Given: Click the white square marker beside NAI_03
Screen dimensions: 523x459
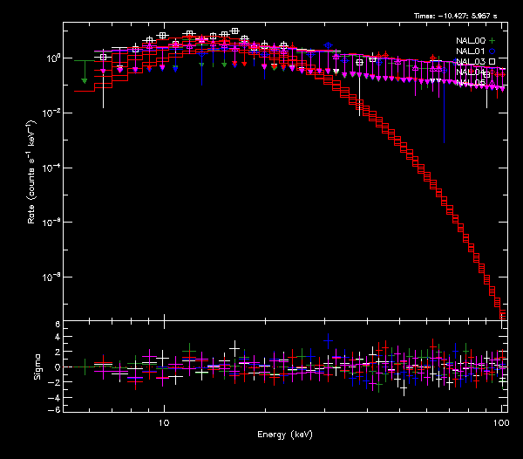Looking at the screenshot, I should [x=492, y=61].
